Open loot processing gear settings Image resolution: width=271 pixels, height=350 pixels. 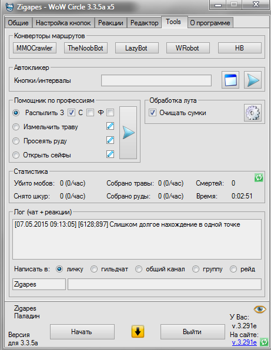[x=253, y=113]
